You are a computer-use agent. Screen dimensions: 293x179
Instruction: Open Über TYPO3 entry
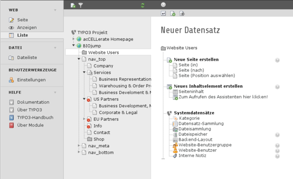[x=29, y=110]
